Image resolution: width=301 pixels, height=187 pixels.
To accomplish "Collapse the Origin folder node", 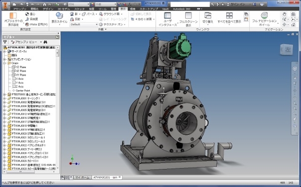I will click(x=5, y=63).
